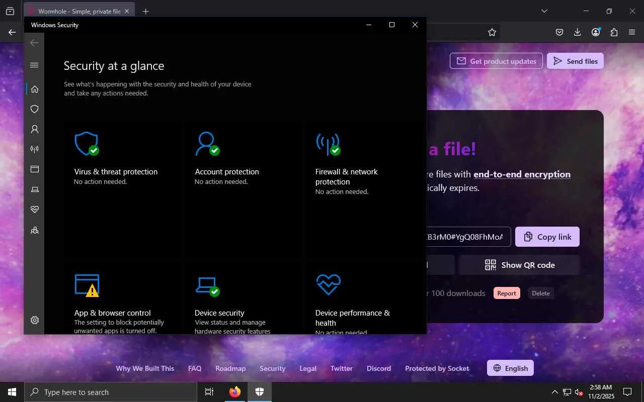The image size is (644, 402).
Task: Open the Legal footer link
Action: click(x=308, y=368)
